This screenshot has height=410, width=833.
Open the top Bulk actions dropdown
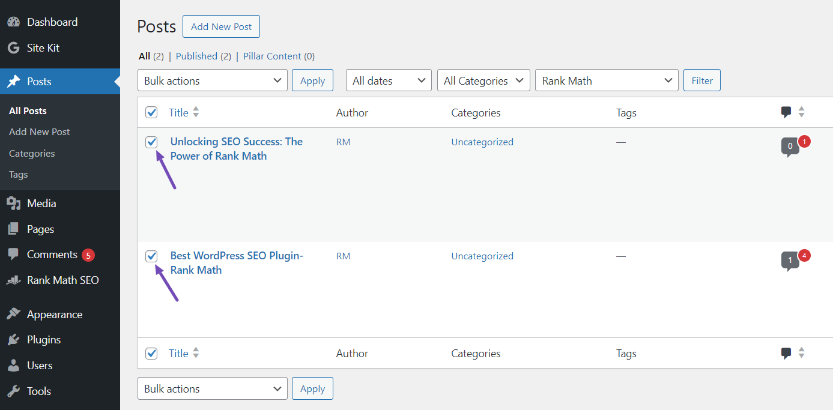tap(213, 80)
